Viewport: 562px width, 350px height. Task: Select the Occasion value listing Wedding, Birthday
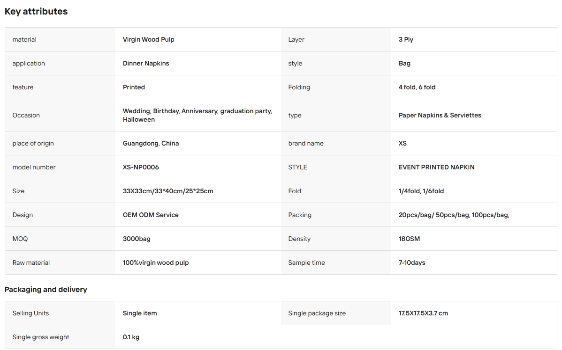tap(197, 115)
